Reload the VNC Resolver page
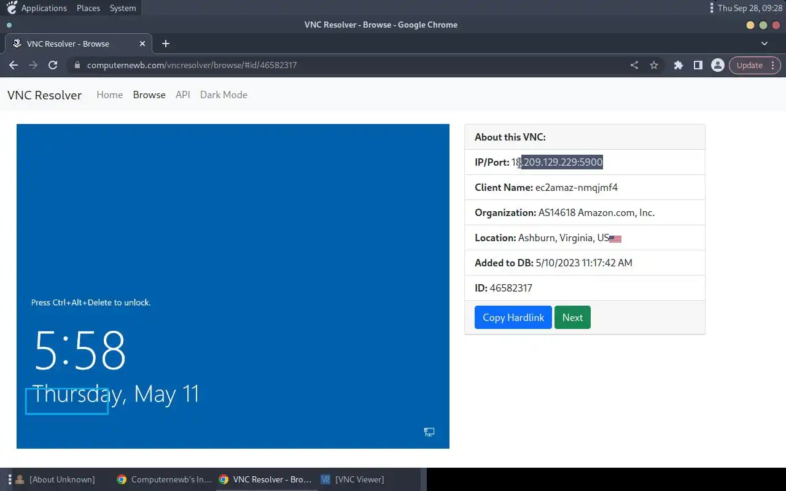786x491 pixels. 53,65
